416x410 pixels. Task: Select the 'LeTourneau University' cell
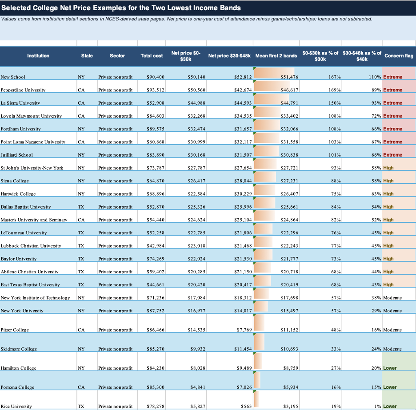(38, 229)
